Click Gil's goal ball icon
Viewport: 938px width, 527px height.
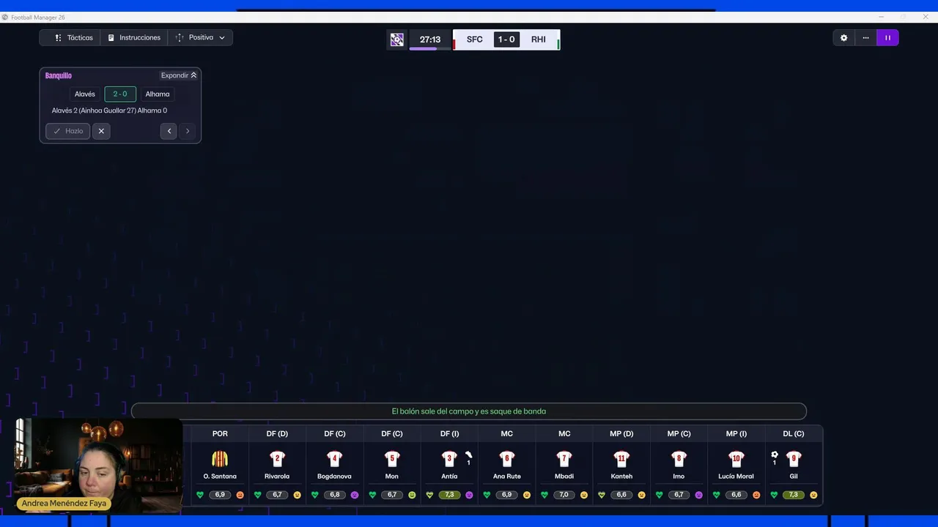tap(775, 455)
